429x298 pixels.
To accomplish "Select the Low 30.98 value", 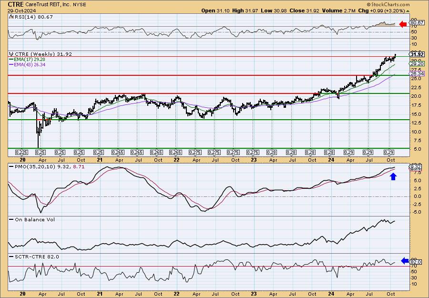I will point(274,10).
